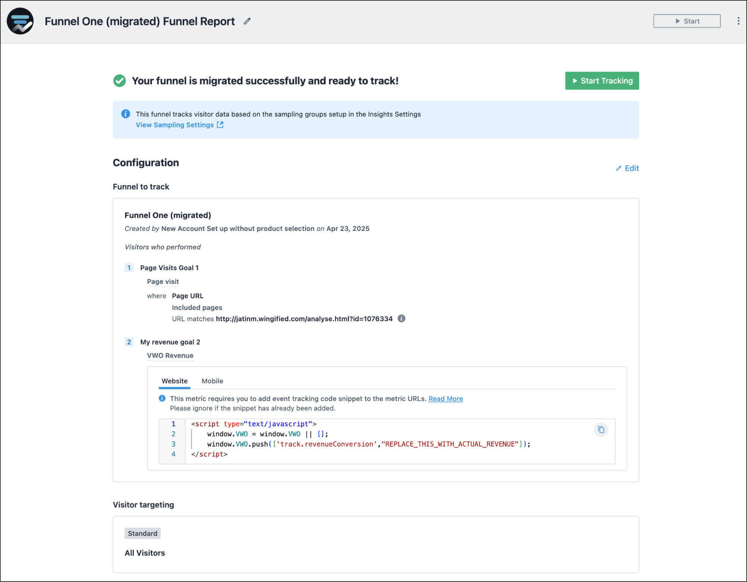Click the step number 1 badge
The image size is (747, 582).
coord(129,268)
